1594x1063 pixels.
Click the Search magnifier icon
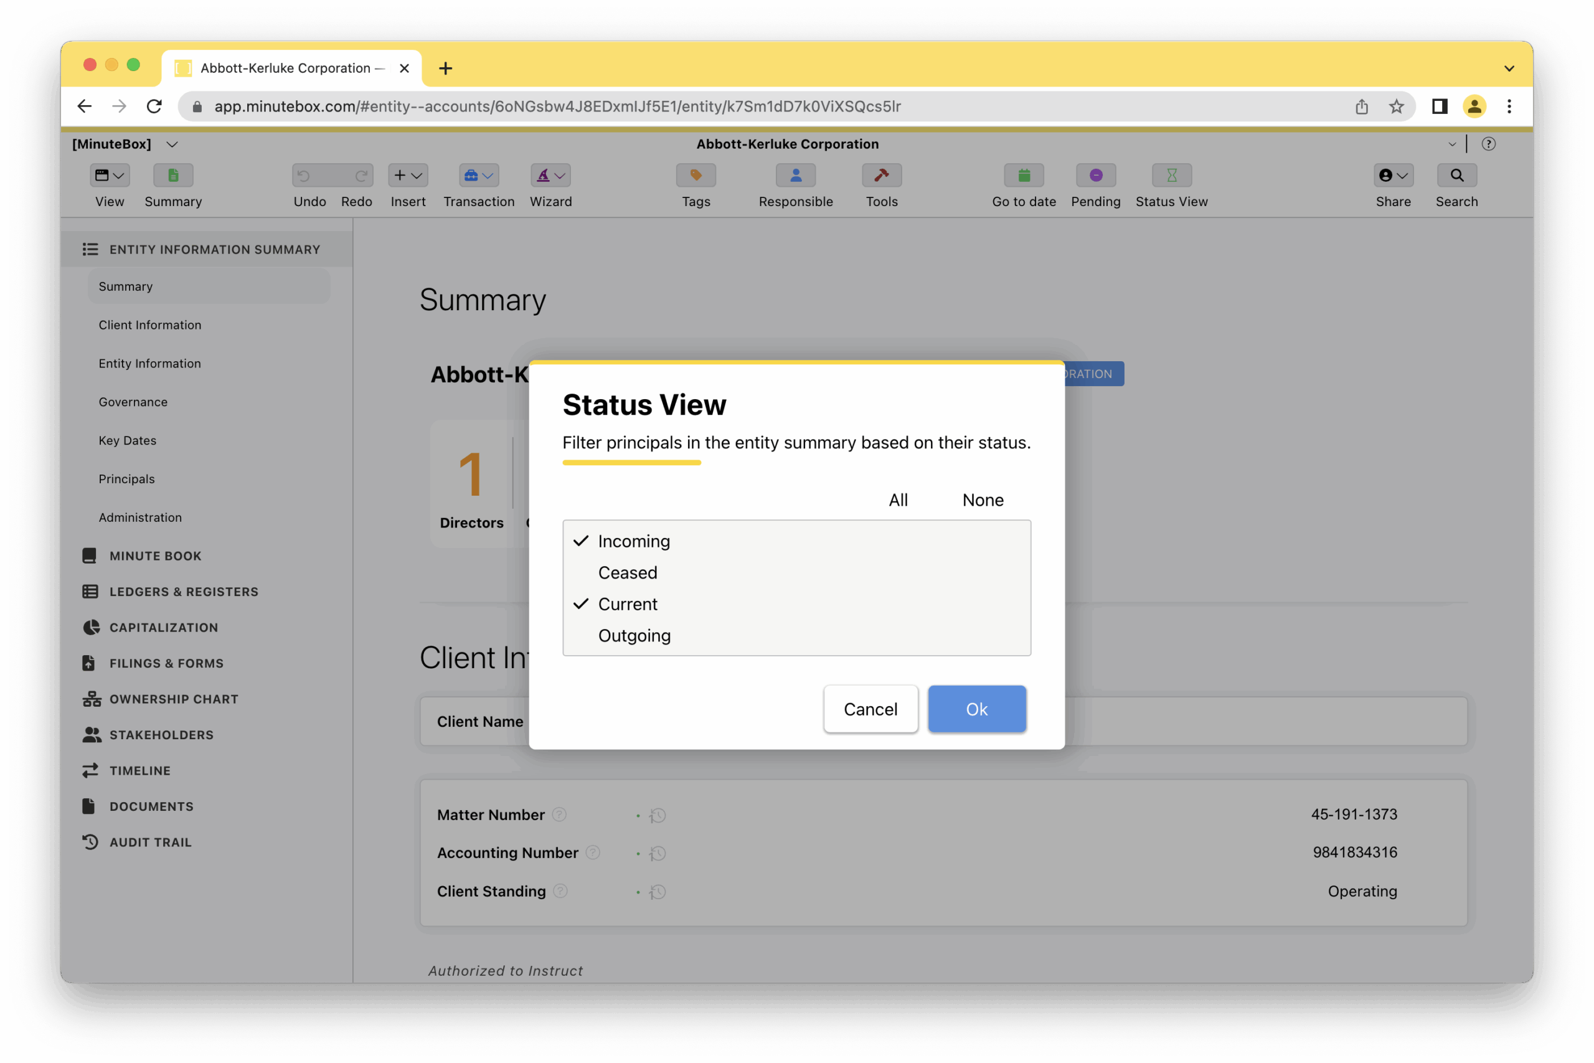[1456, 176]
